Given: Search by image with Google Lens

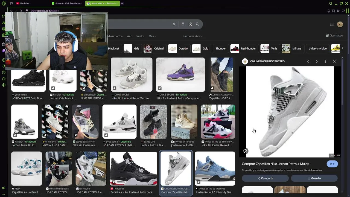Looking at the screenshot, I should click(x=190, y=24).
